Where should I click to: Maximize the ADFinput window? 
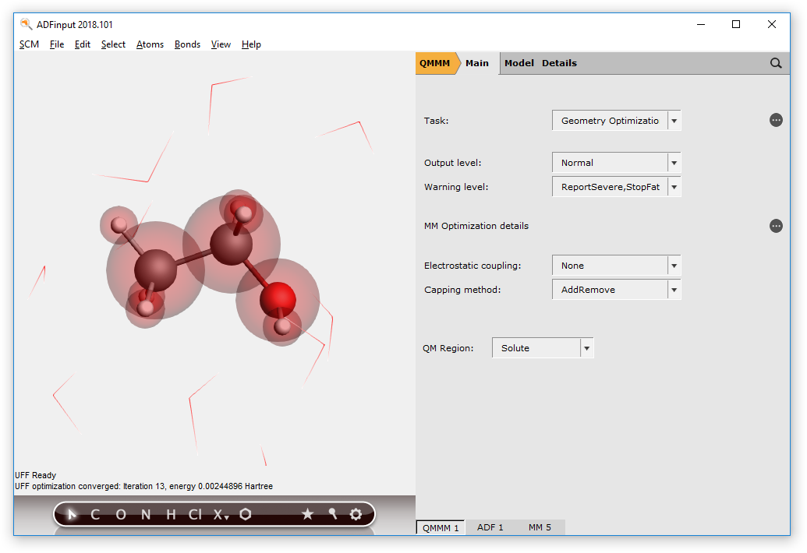tap(736, 24)
